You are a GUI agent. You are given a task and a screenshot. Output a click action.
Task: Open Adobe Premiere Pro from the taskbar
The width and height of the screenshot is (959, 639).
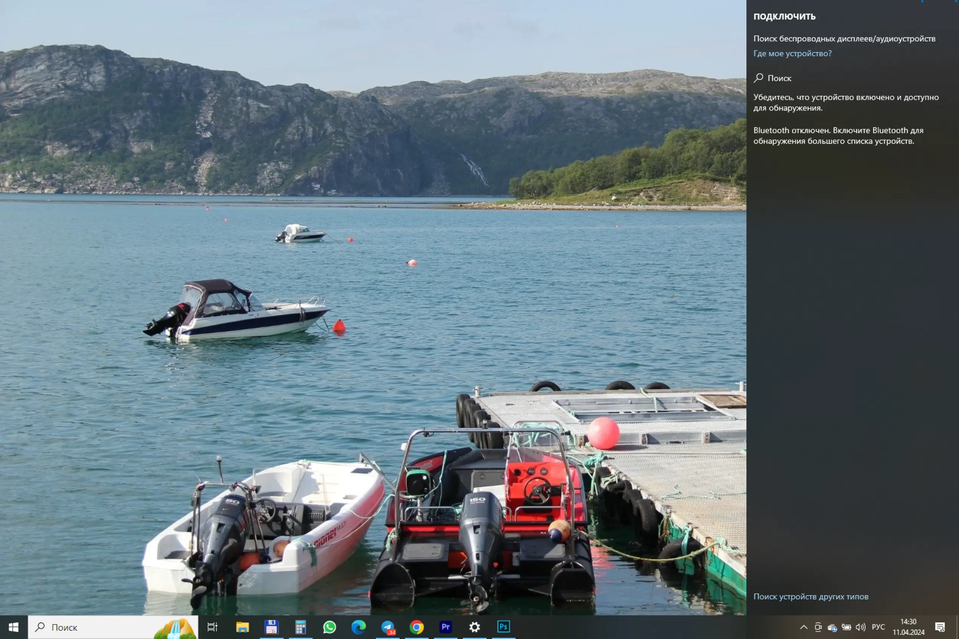tap(446, 627)
